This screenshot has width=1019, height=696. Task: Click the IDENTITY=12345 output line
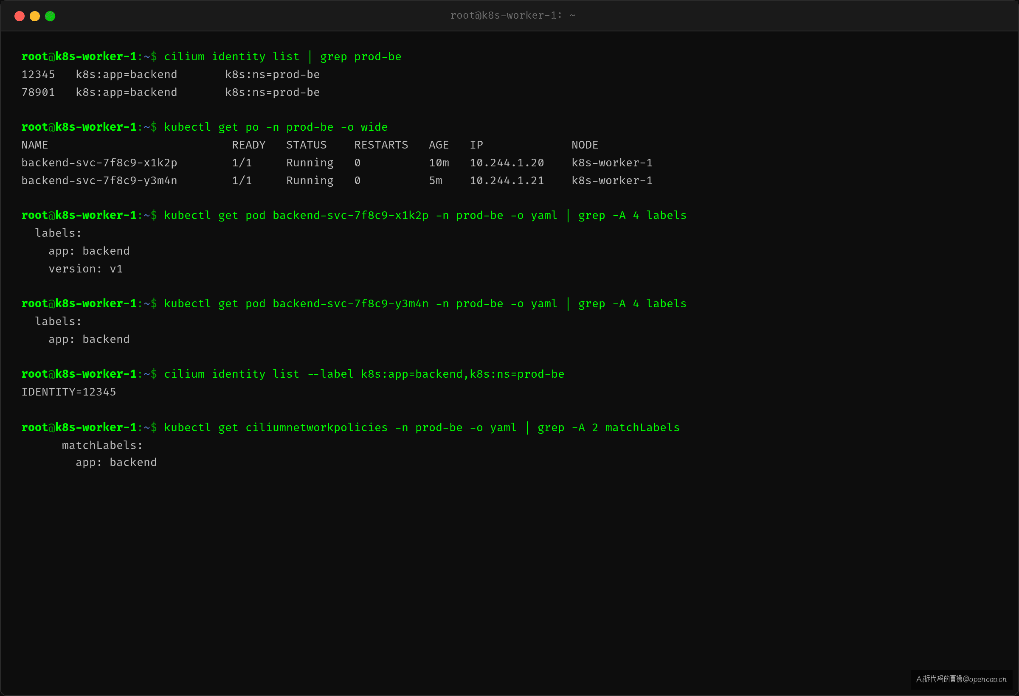tap(69, 392)
